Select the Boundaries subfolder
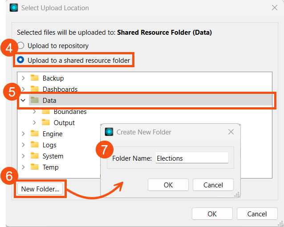Image resolution: width=284 pixels, height=227 pixels. (x=70, y=112)
